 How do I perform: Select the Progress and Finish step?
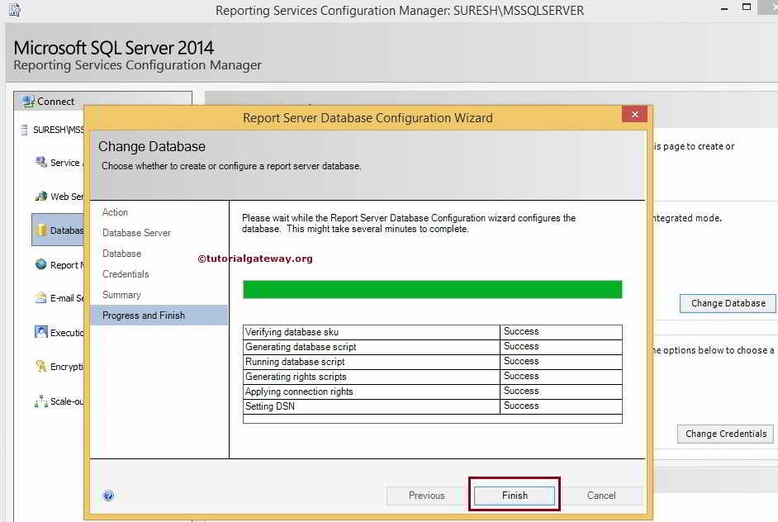159,315
